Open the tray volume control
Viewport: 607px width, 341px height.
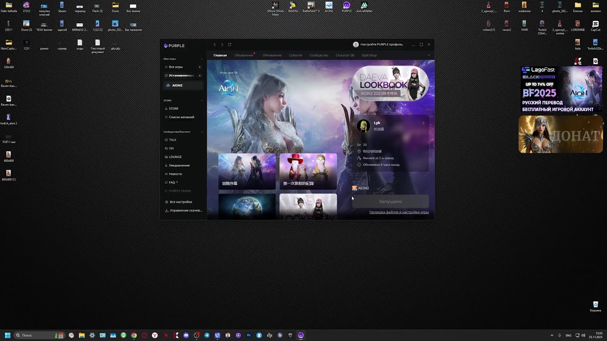583,335
